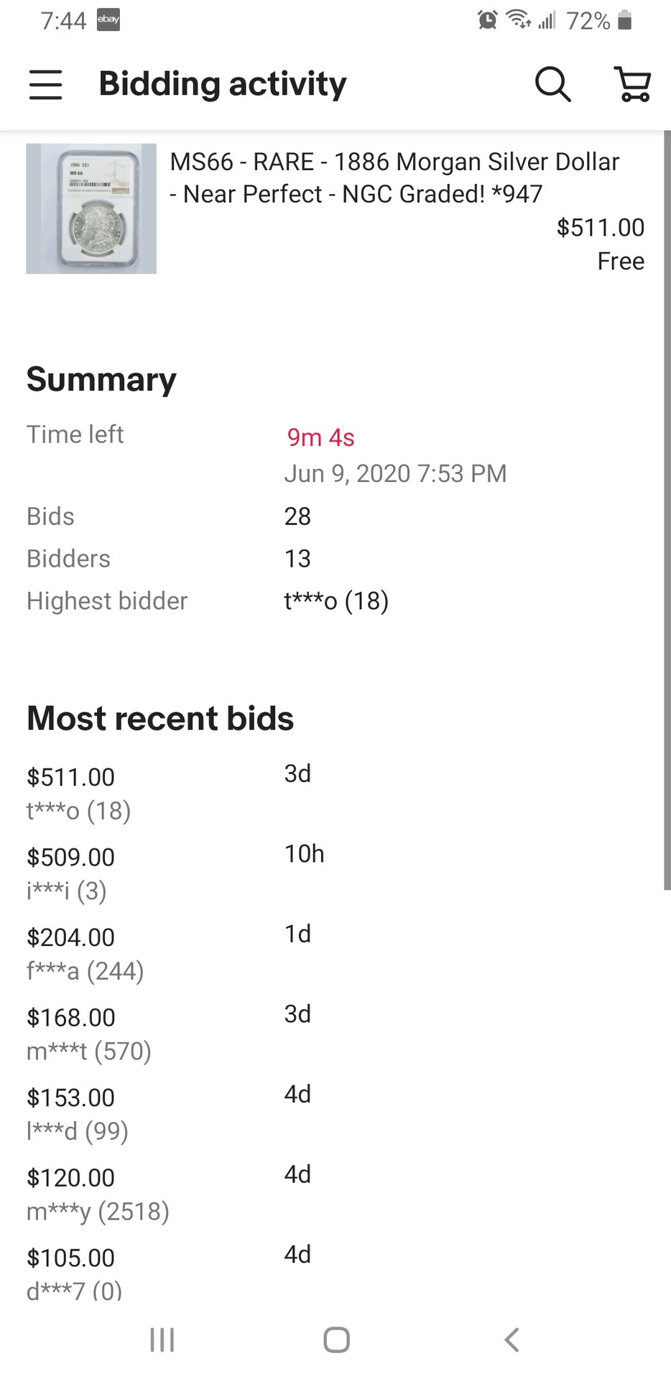Tap eBay notification icon in status bar
The image size is (671, 1379).
[x=108, y=20]
